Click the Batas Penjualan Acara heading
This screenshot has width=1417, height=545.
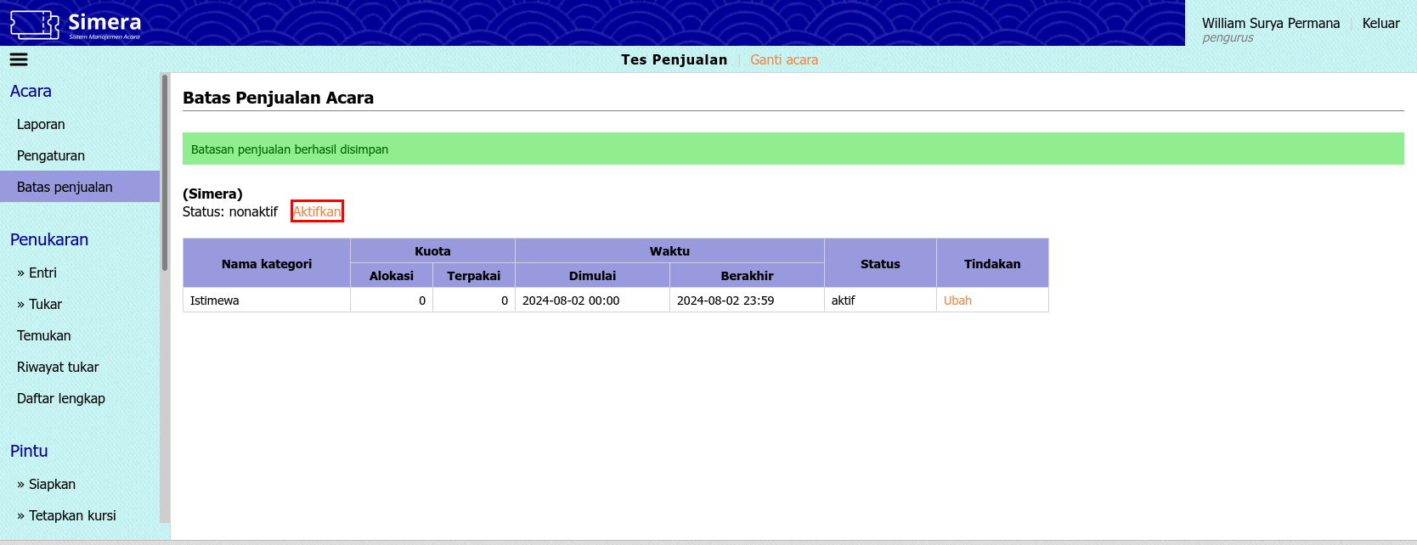click(278, 98)
